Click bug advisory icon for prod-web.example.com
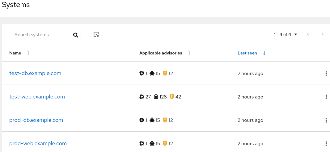This screenshot has width=330, height=152. pos(152,144)
